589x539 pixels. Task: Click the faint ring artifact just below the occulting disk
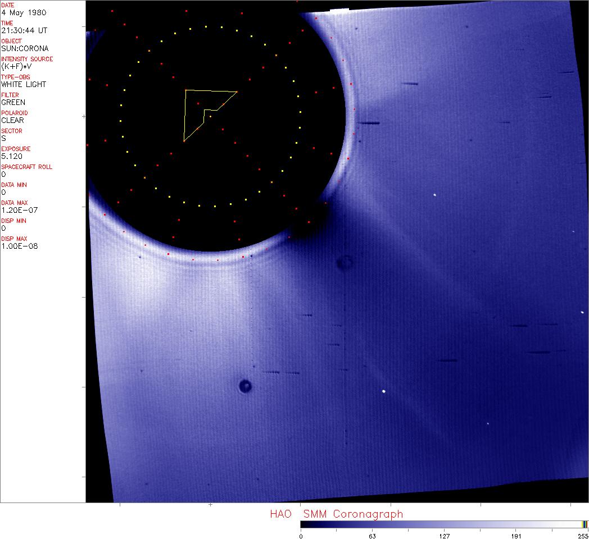tap(344, 262)
